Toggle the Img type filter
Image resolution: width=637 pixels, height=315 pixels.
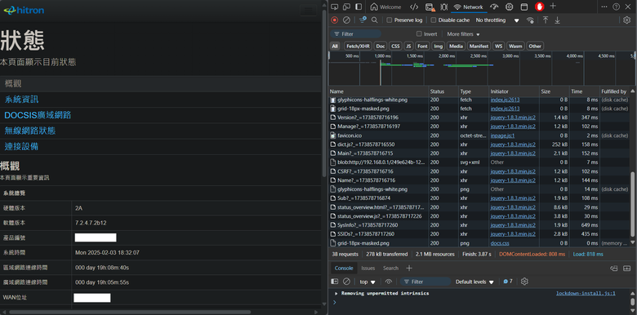coord(438,47)
